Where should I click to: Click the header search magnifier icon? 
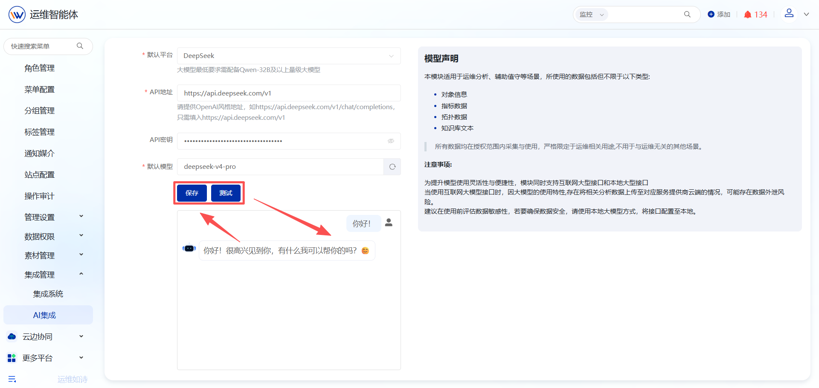tap(687, 14)
